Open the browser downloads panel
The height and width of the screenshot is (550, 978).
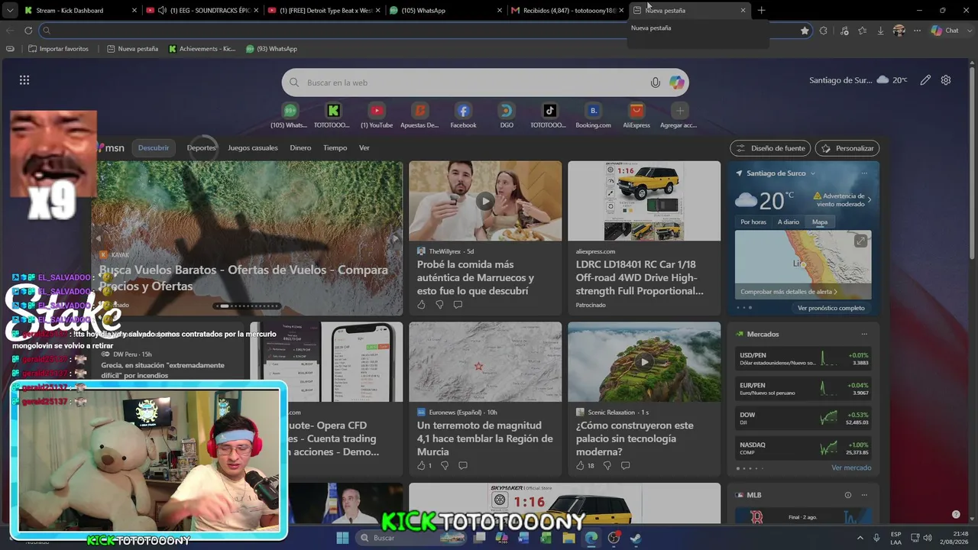pos(881,31)
